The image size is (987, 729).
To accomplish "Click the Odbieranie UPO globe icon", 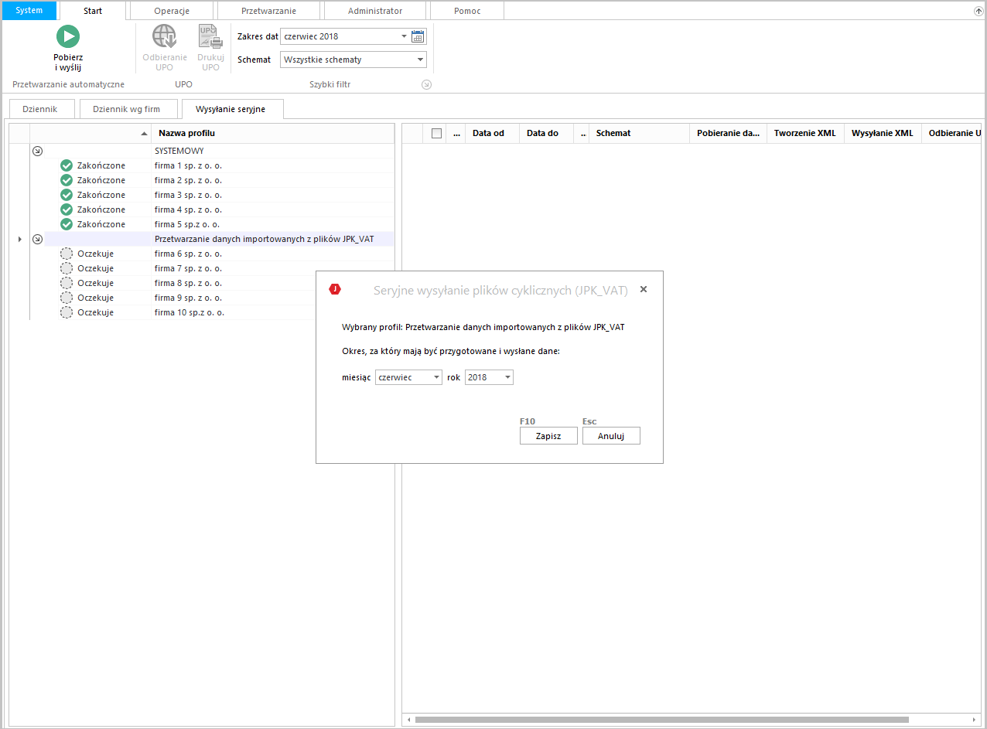I will (164, 36).
